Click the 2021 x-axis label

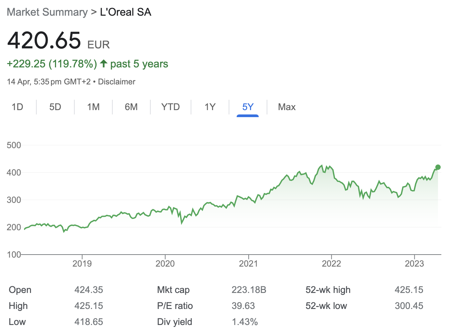(x=248, y=264)
